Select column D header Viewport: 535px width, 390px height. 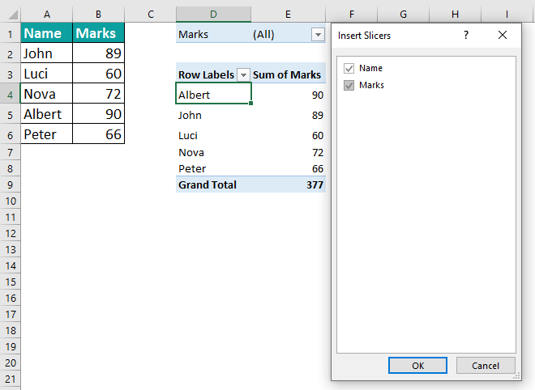pos(213,15)
